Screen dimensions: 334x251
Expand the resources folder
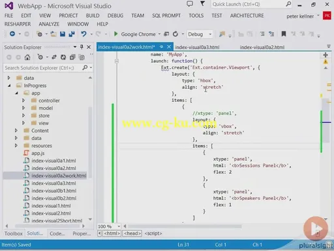coord(16,146)
